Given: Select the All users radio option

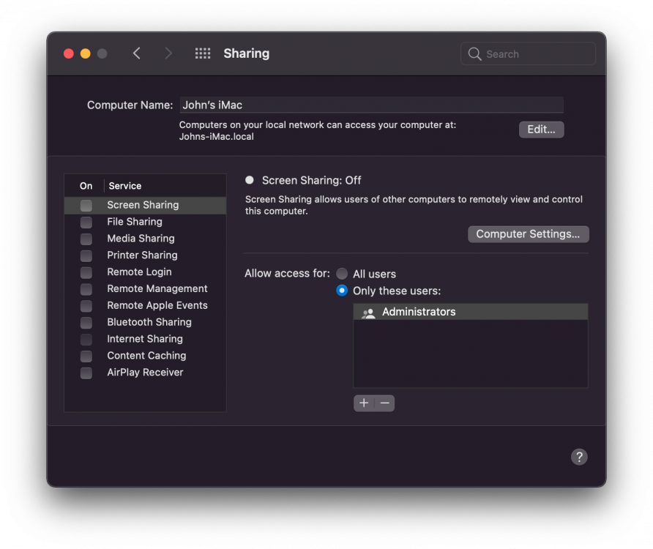Looking at the screenshot, I should click(342, 274).
